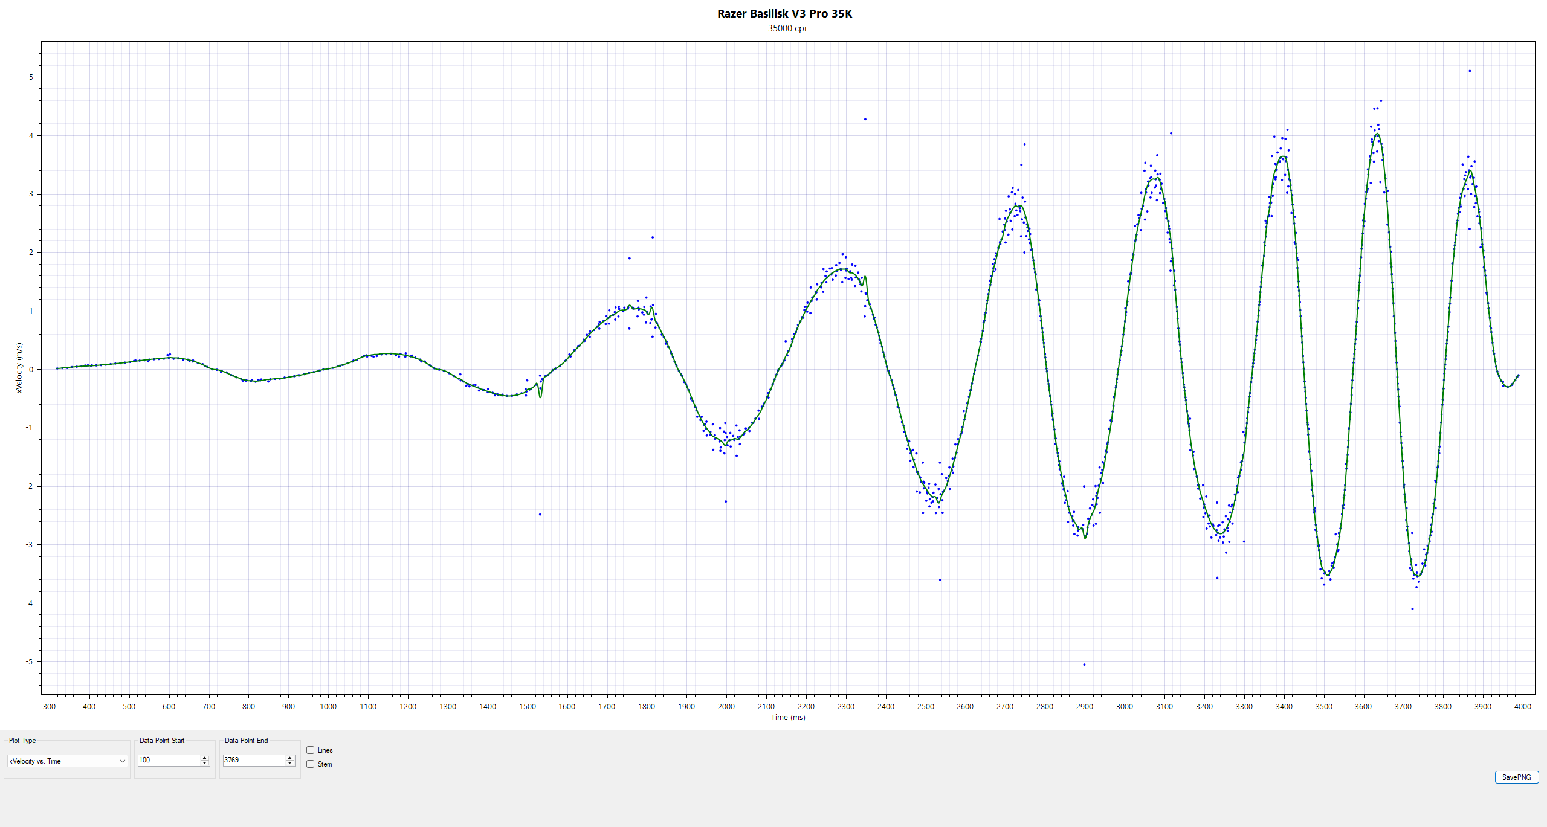
Task: Click inside the Data Point Start field
Action: coord(169,760)
